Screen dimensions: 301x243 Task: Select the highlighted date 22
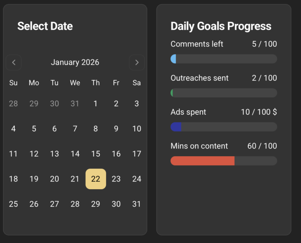(x=96, y=179)
